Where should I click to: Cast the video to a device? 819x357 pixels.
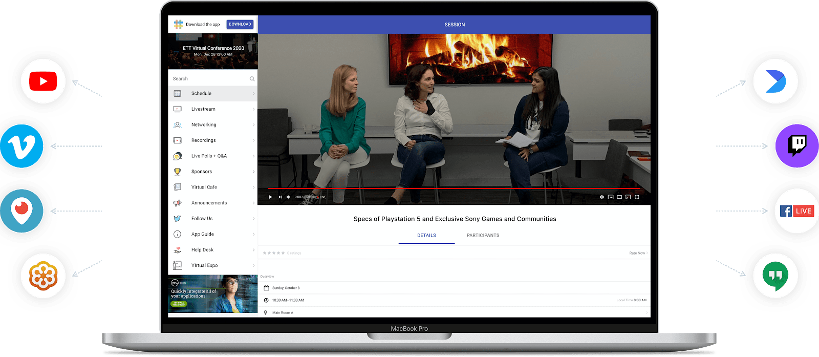628,197
